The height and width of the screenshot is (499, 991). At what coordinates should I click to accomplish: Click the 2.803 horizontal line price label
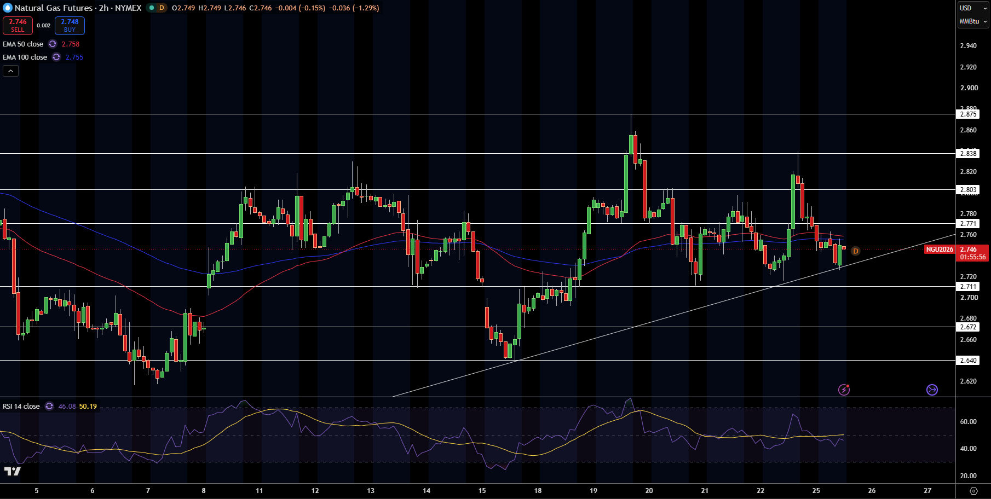pyautogui.click(x=968, y=190)
